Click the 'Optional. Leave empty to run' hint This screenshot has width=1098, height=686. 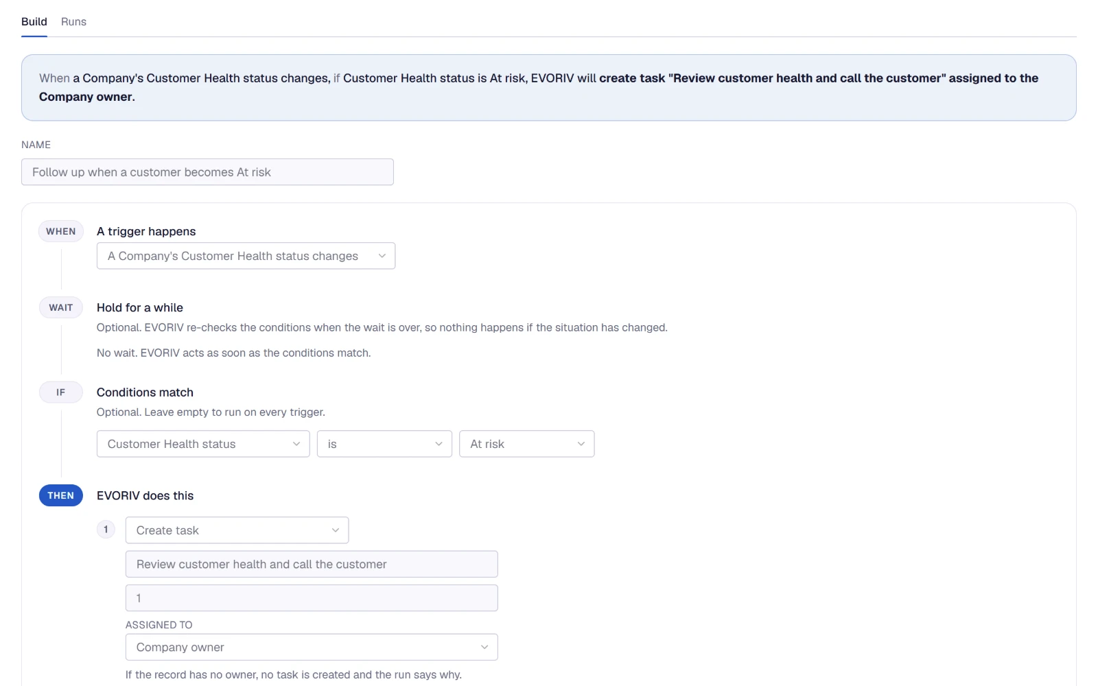tap(211, 412)
